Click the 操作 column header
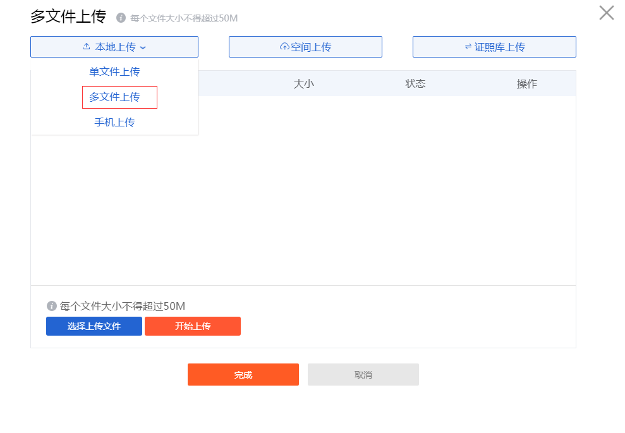 [x=527, y=83]
